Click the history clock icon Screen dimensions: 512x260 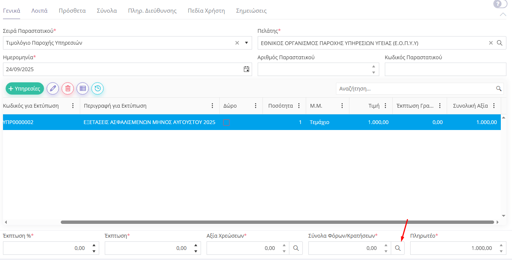(x=97, y=89)
